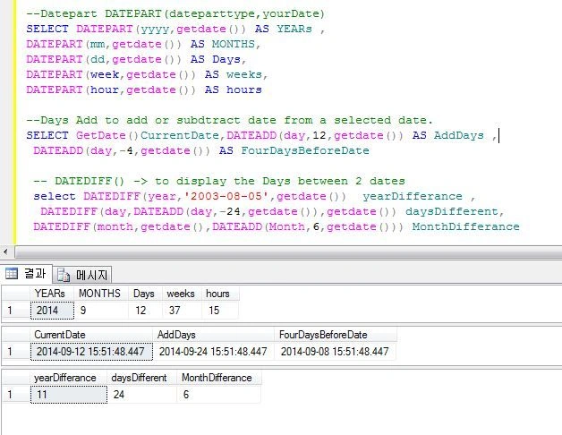The width and height of the screenshot is (562, 435).
Task: Select the YEARs column header
Action: click(52, 294)
